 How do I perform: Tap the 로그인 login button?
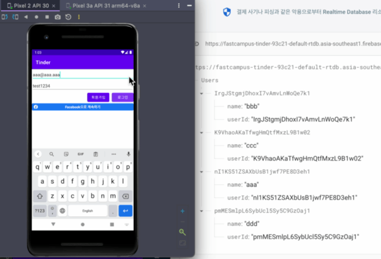point(123,98)
